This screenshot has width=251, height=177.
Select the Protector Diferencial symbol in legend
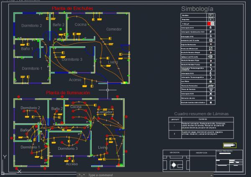click(211, 49)
